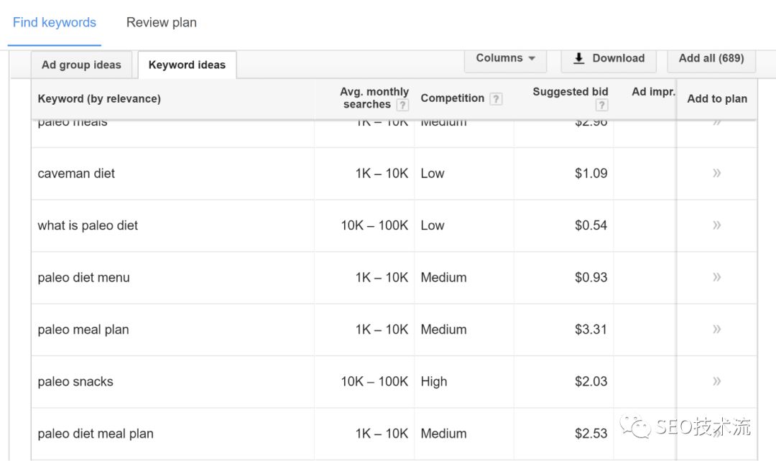Add 'what is paleo diet' to plan

click(x=716, y=225)
